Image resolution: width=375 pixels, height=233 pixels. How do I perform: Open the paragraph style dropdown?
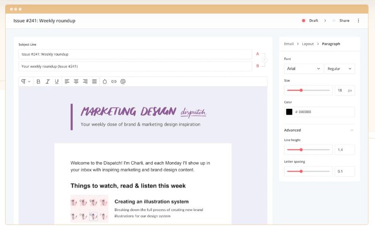tap(25, 82)
